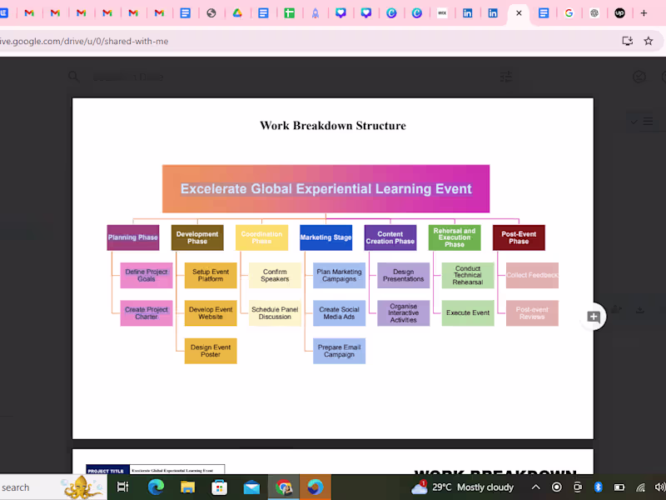Viewport: 666px width, 500px height.
Task: Click the Create Project Charter box
Action: (147, 313)
